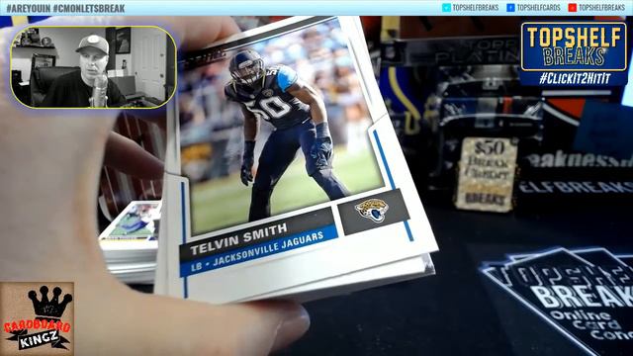
Task: Click the Facebook icon beside TOPSHELFCARDS
Action: (x=510, y=8)
